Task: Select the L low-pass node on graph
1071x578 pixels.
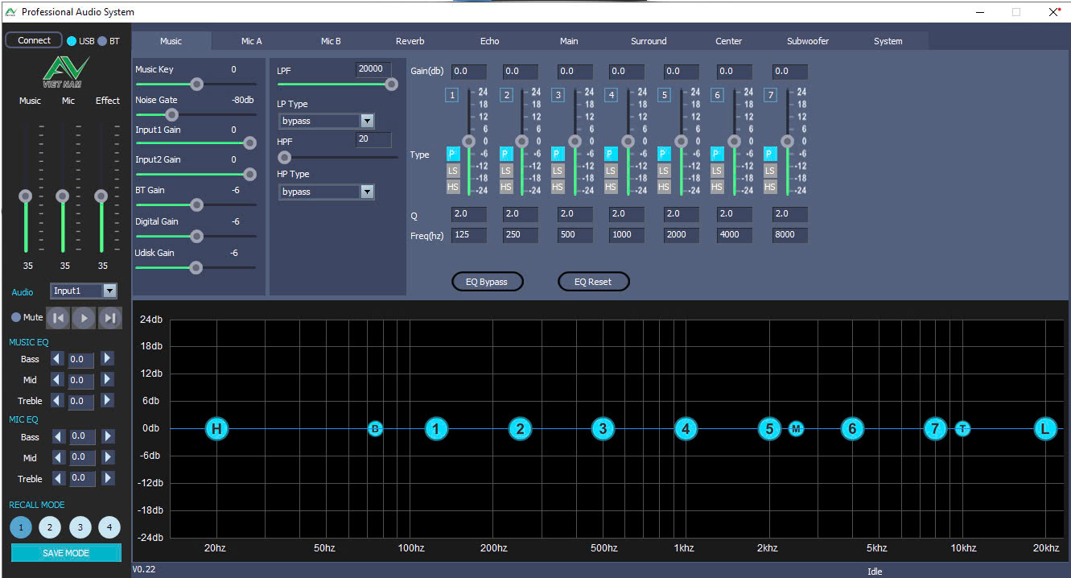Action: pyautogui.click(x=1044, y=428)
